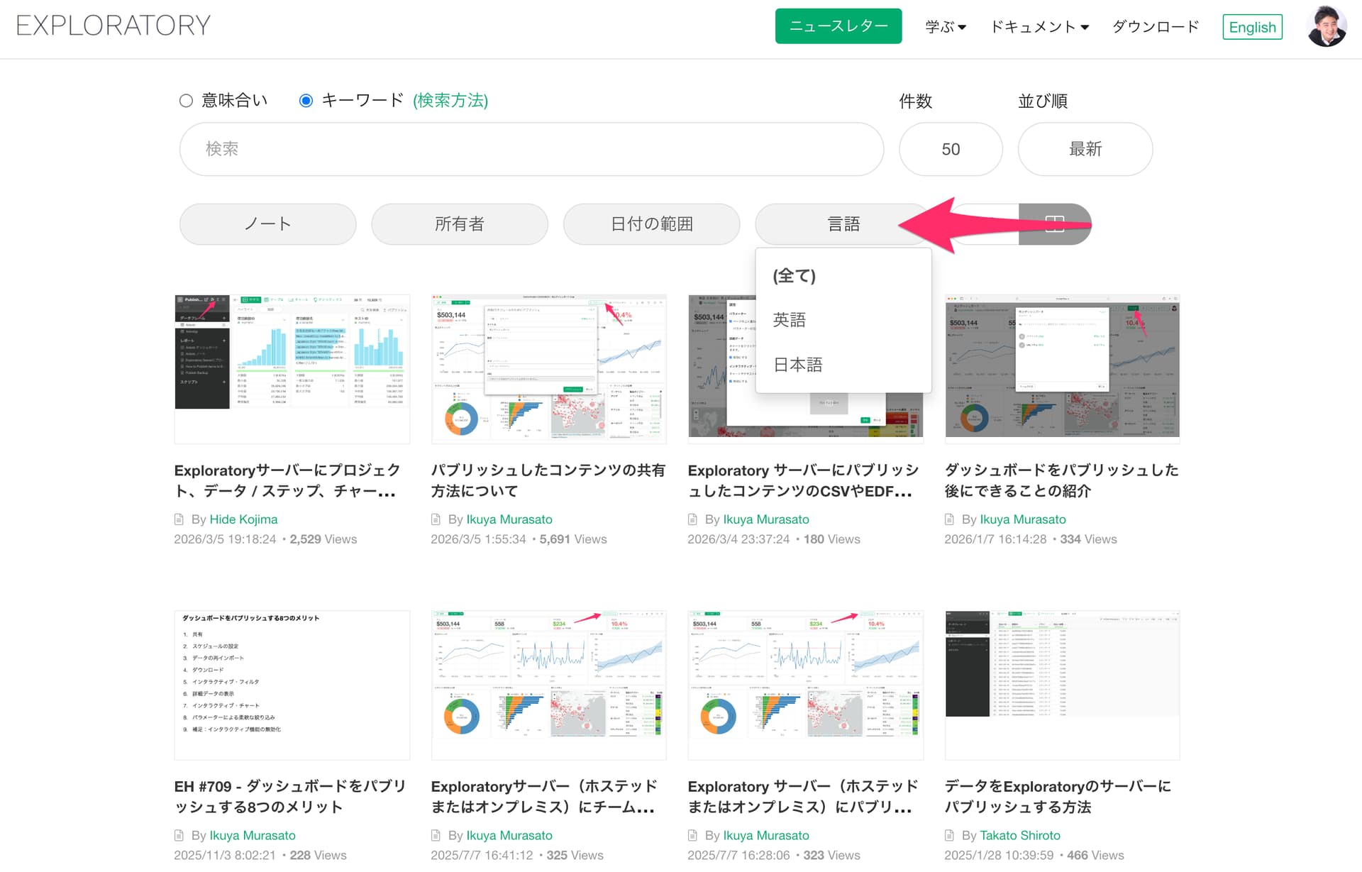Open author Takato Shiroto's profile

(1020, 835)
